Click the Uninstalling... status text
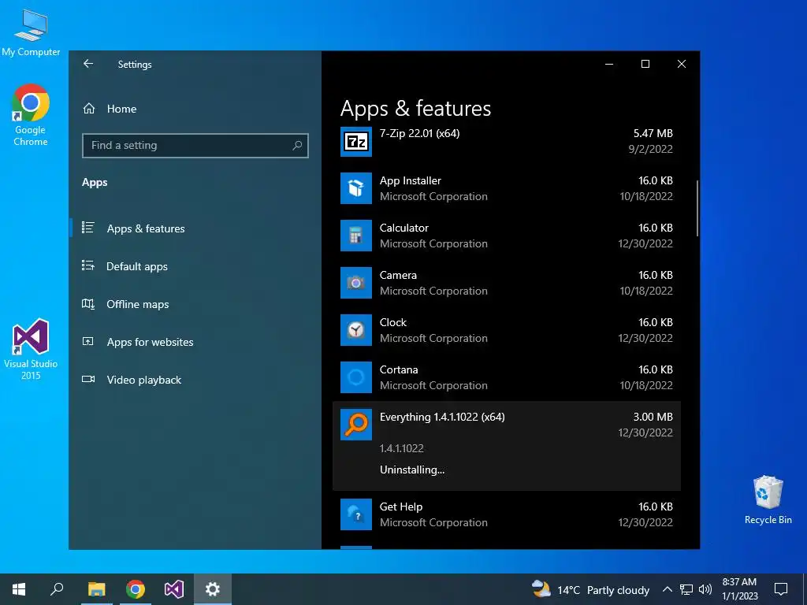Image resolution: width=807 pixels, height=605 pixels. (412, 470)
